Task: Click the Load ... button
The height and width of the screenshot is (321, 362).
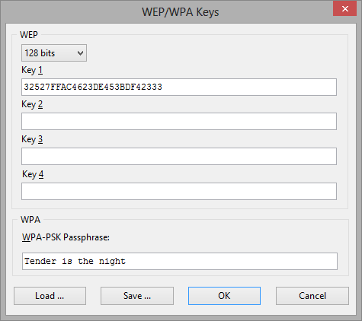Action: point(50,296)
